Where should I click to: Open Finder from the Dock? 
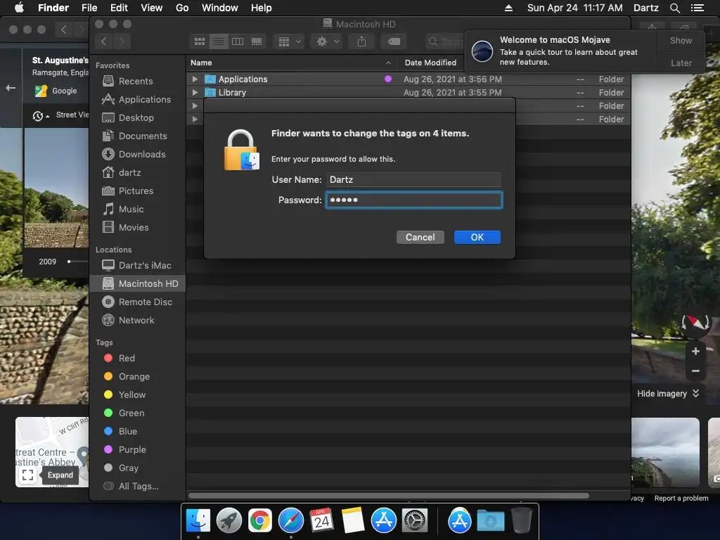(198, 521)
